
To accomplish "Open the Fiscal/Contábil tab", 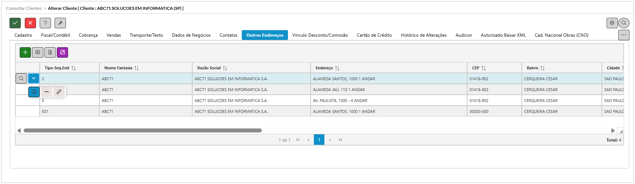I will coord(55,35).
